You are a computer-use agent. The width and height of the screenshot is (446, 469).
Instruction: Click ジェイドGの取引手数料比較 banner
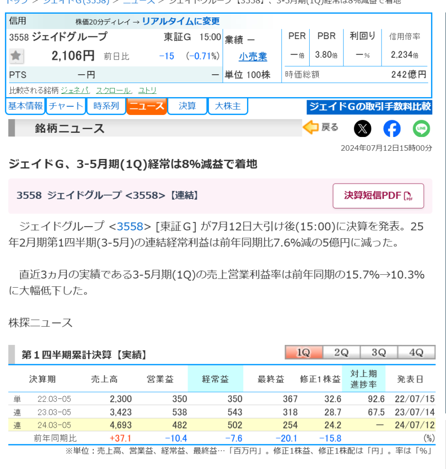point(370,107)
